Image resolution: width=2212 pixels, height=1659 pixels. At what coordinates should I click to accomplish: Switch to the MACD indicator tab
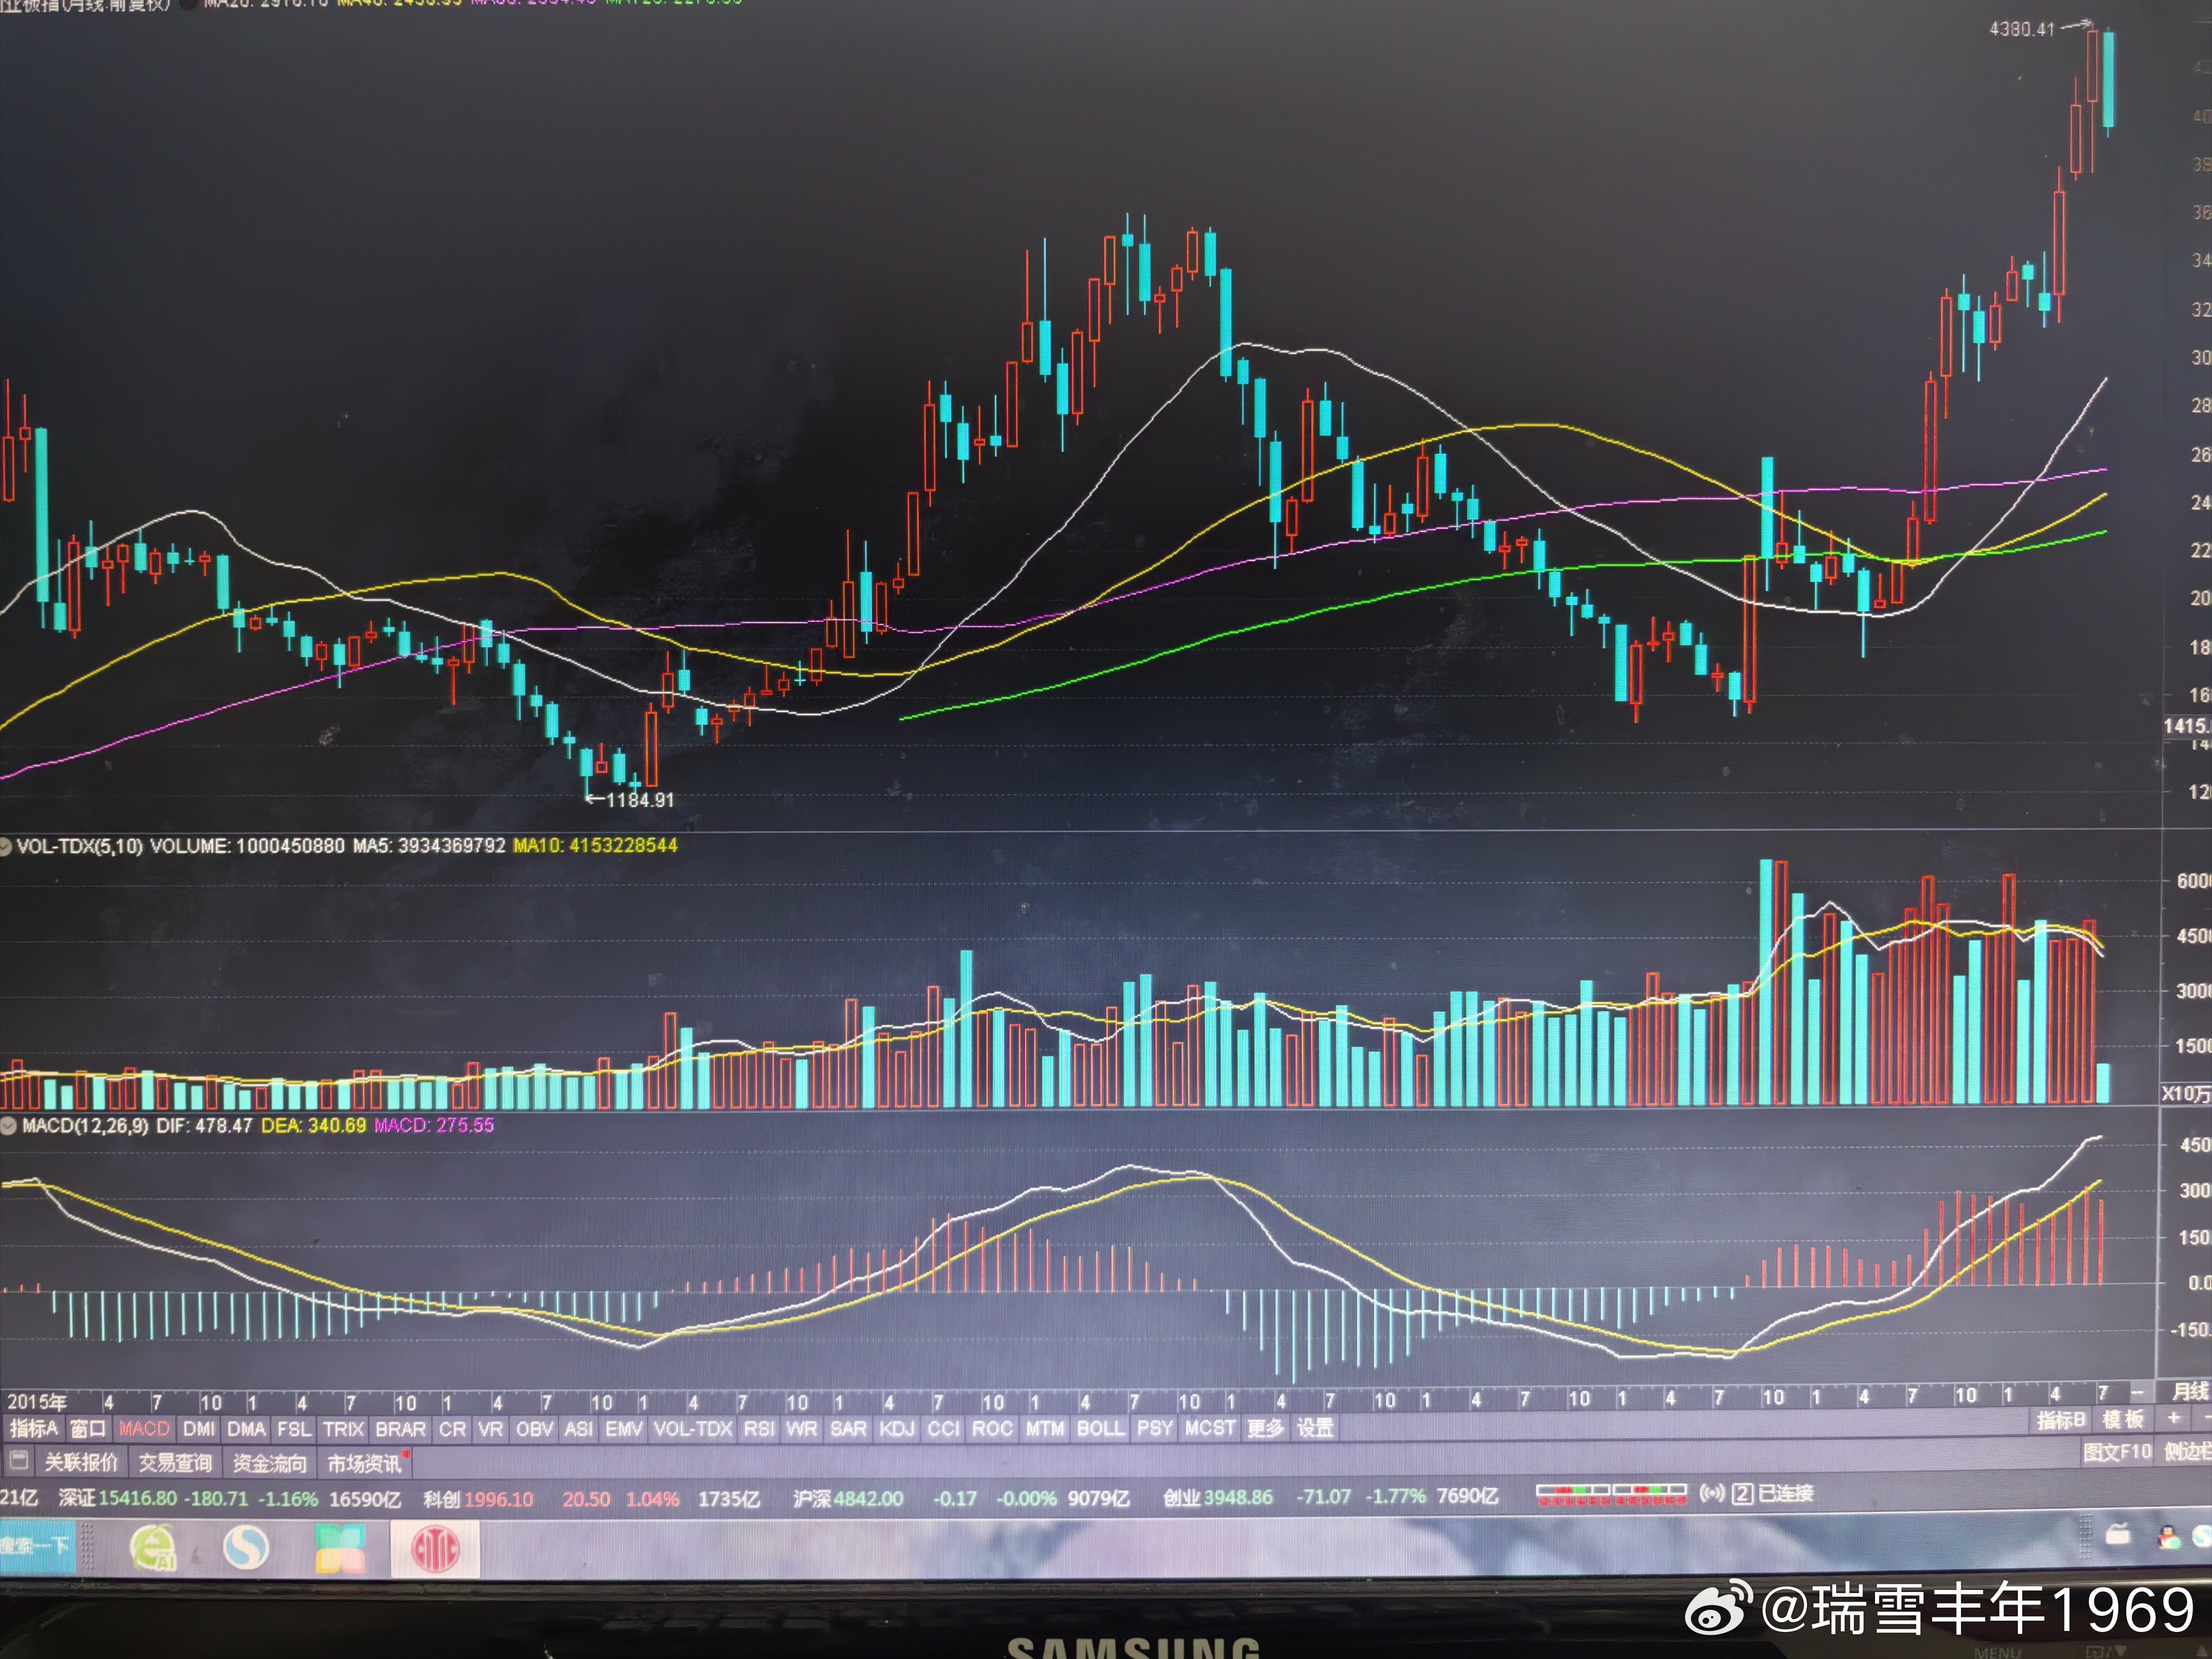point(144,1429)
